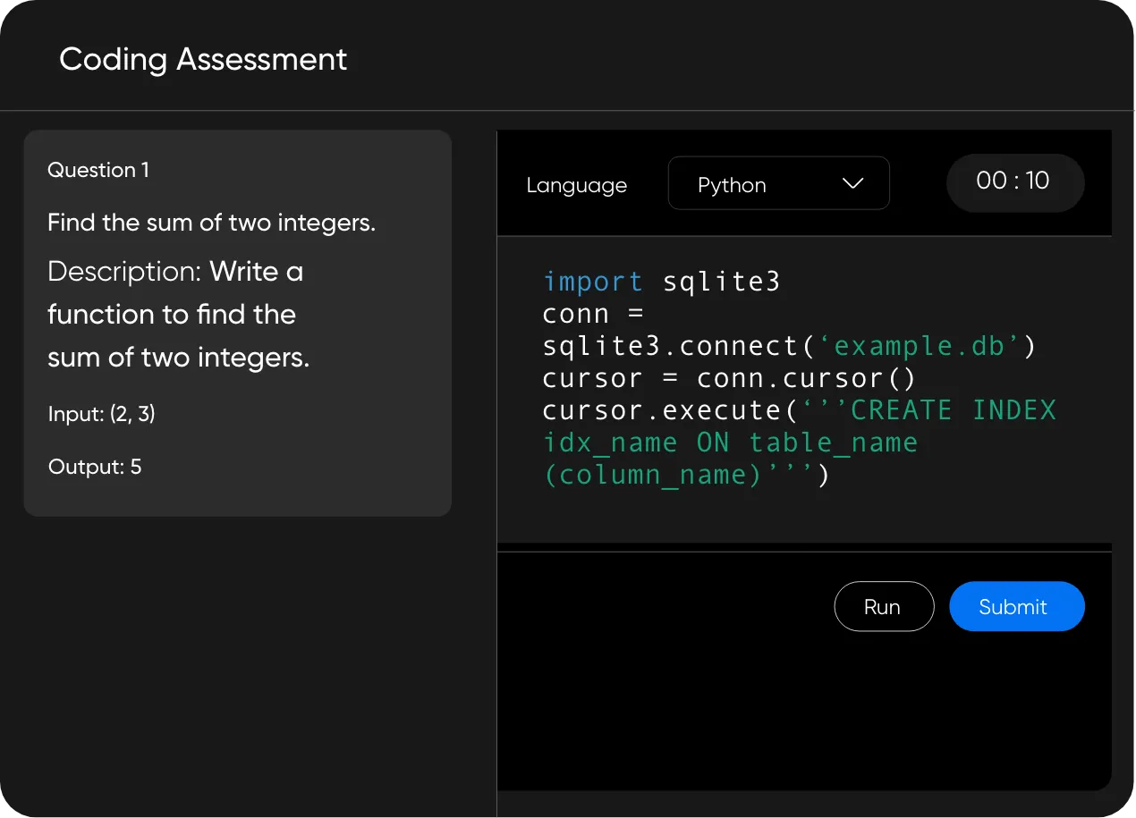This screenshot has height=818, width=1136.
Task: Click the Language label beside the dropdown
Action: [x=576, y=186]
